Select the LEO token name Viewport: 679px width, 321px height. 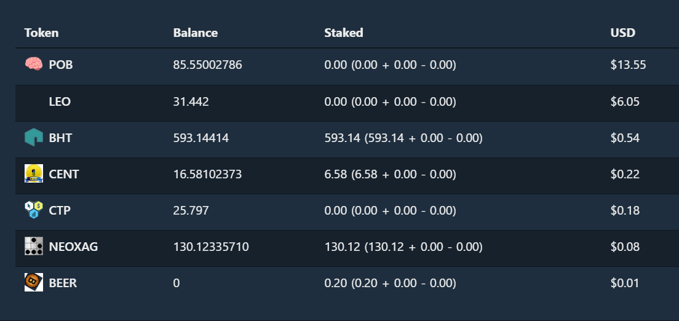[x=60, y=102]
